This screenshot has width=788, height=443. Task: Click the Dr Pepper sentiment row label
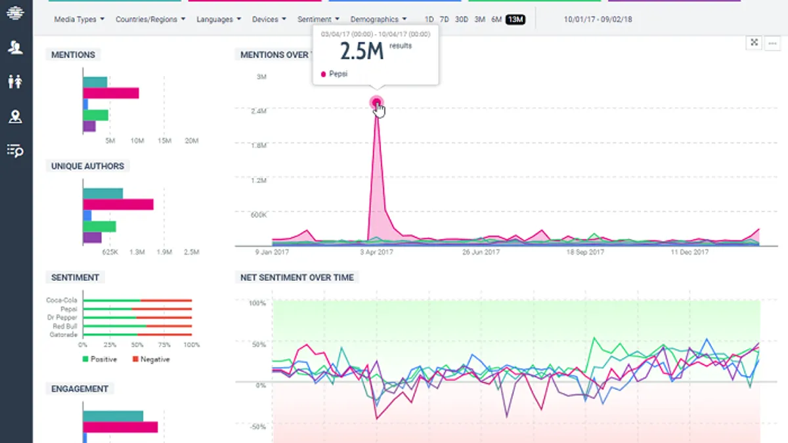click(64, 318)
